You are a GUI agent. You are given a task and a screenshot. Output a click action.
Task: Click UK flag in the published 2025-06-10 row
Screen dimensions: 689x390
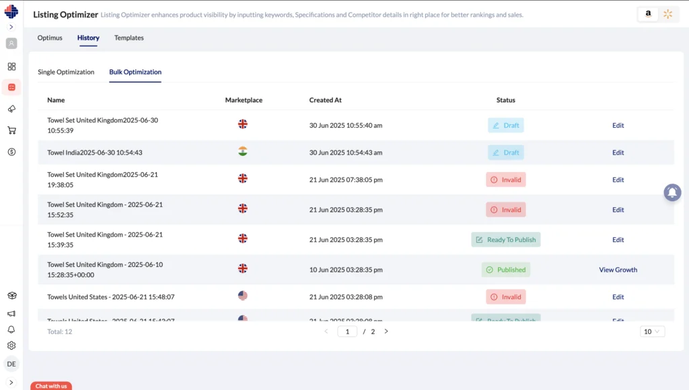point(242,268)
